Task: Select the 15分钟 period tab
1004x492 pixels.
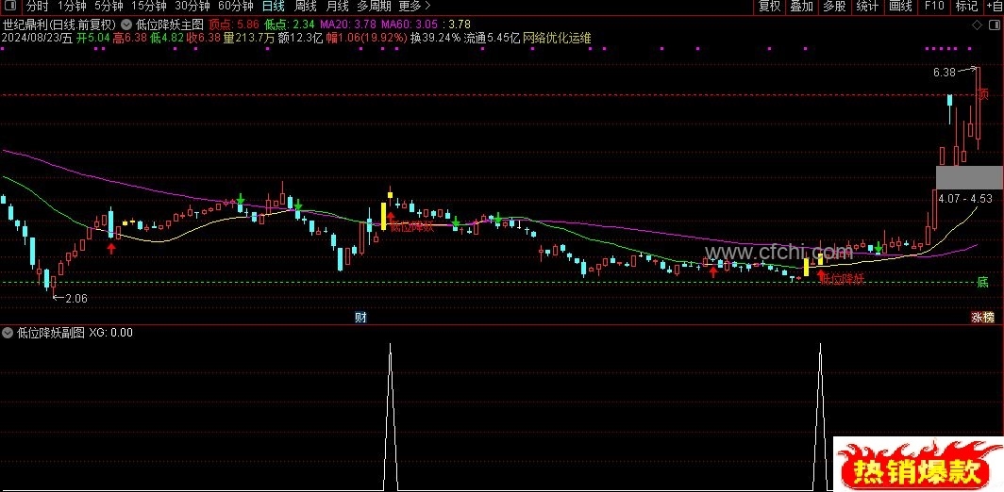Action: 148,7
